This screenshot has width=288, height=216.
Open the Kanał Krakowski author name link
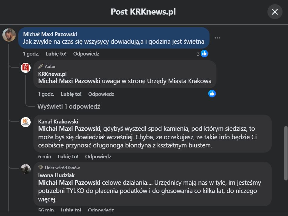pos(58,122)
